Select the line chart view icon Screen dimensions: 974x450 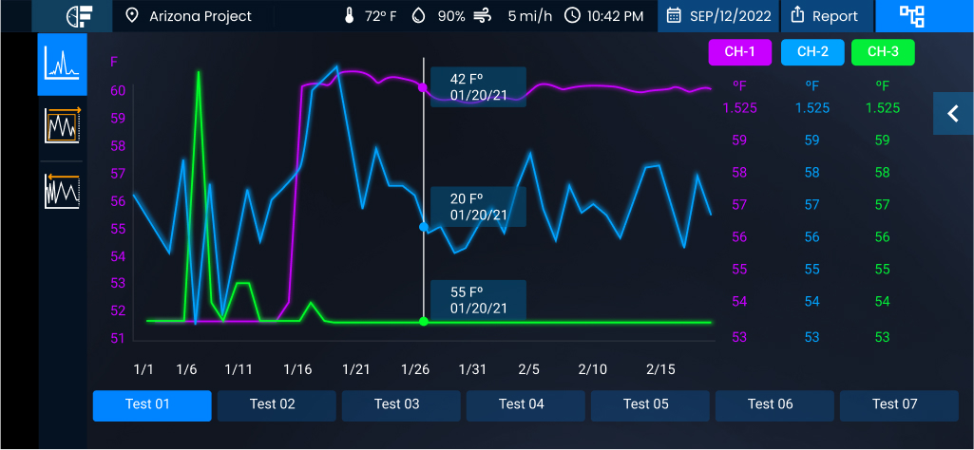tap(62, 65)
